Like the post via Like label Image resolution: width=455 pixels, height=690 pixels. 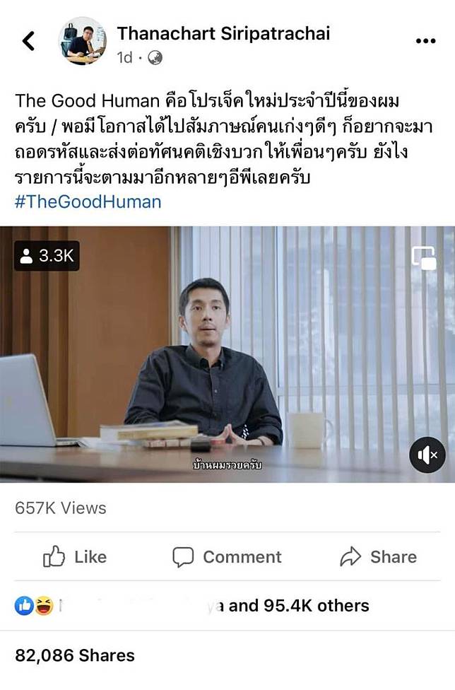[90, 557]
